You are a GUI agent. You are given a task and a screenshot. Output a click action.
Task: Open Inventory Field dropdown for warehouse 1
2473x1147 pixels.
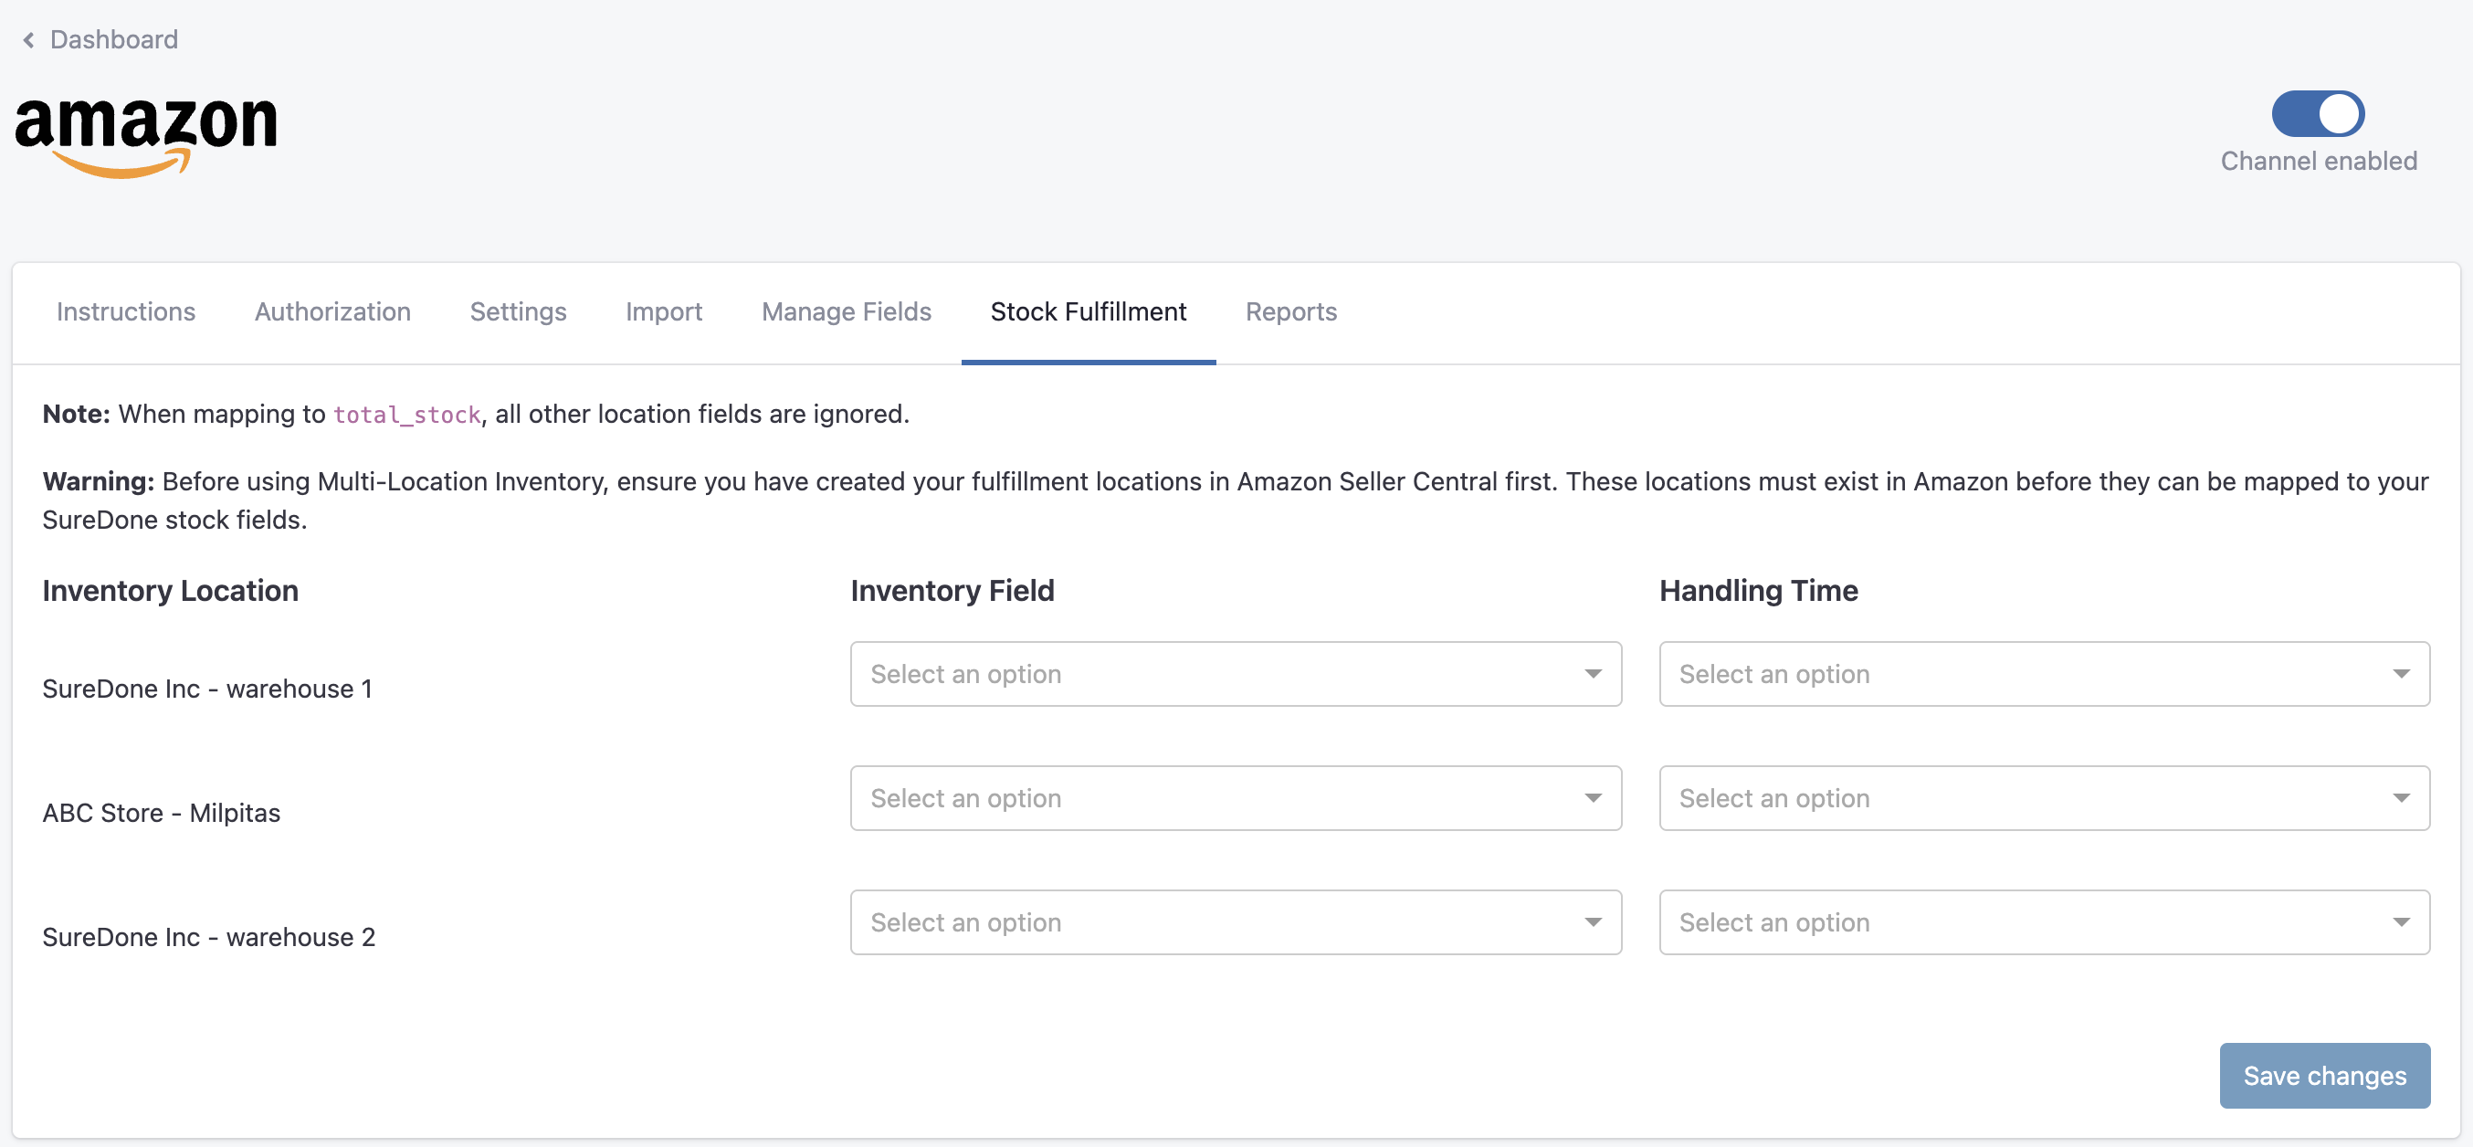pyautogui.click(x=1235, y=674)
